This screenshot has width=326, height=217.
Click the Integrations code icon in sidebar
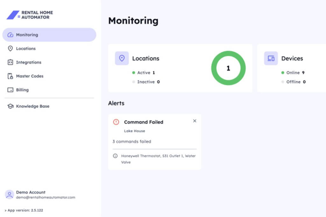(10, 62)
